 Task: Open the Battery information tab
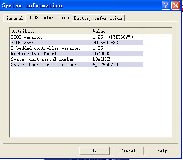click(x=98, y=18)
